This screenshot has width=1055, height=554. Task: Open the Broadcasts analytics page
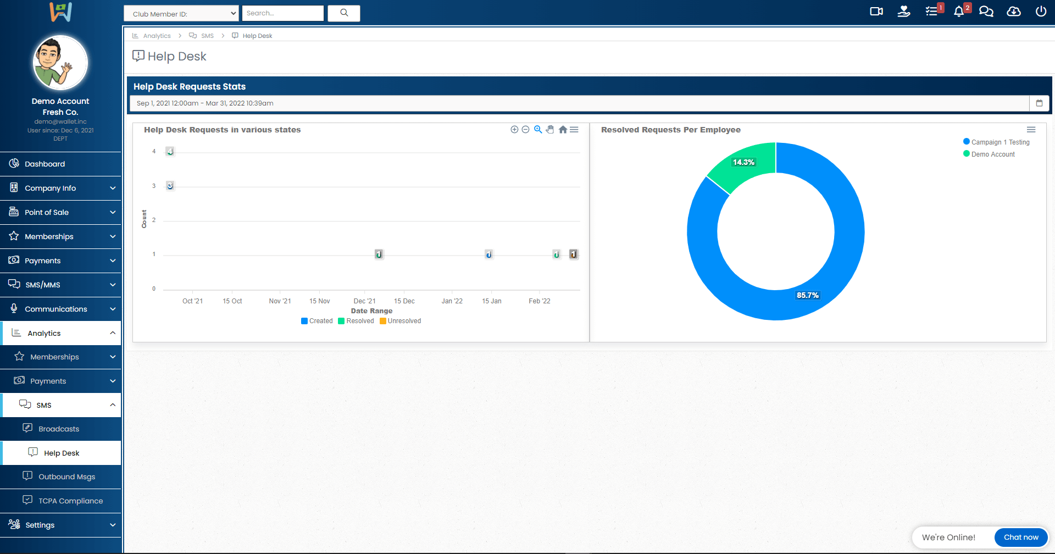[59, 429]
